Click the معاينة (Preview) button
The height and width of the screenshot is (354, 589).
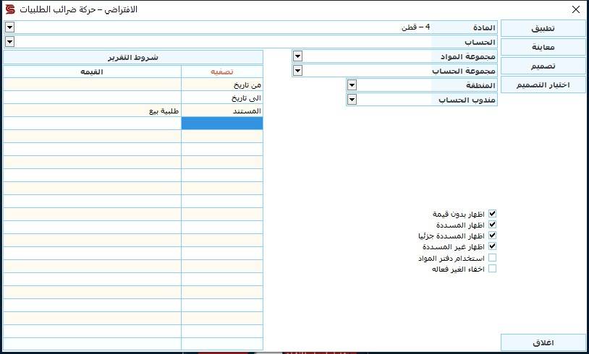[x=543, y=47]
